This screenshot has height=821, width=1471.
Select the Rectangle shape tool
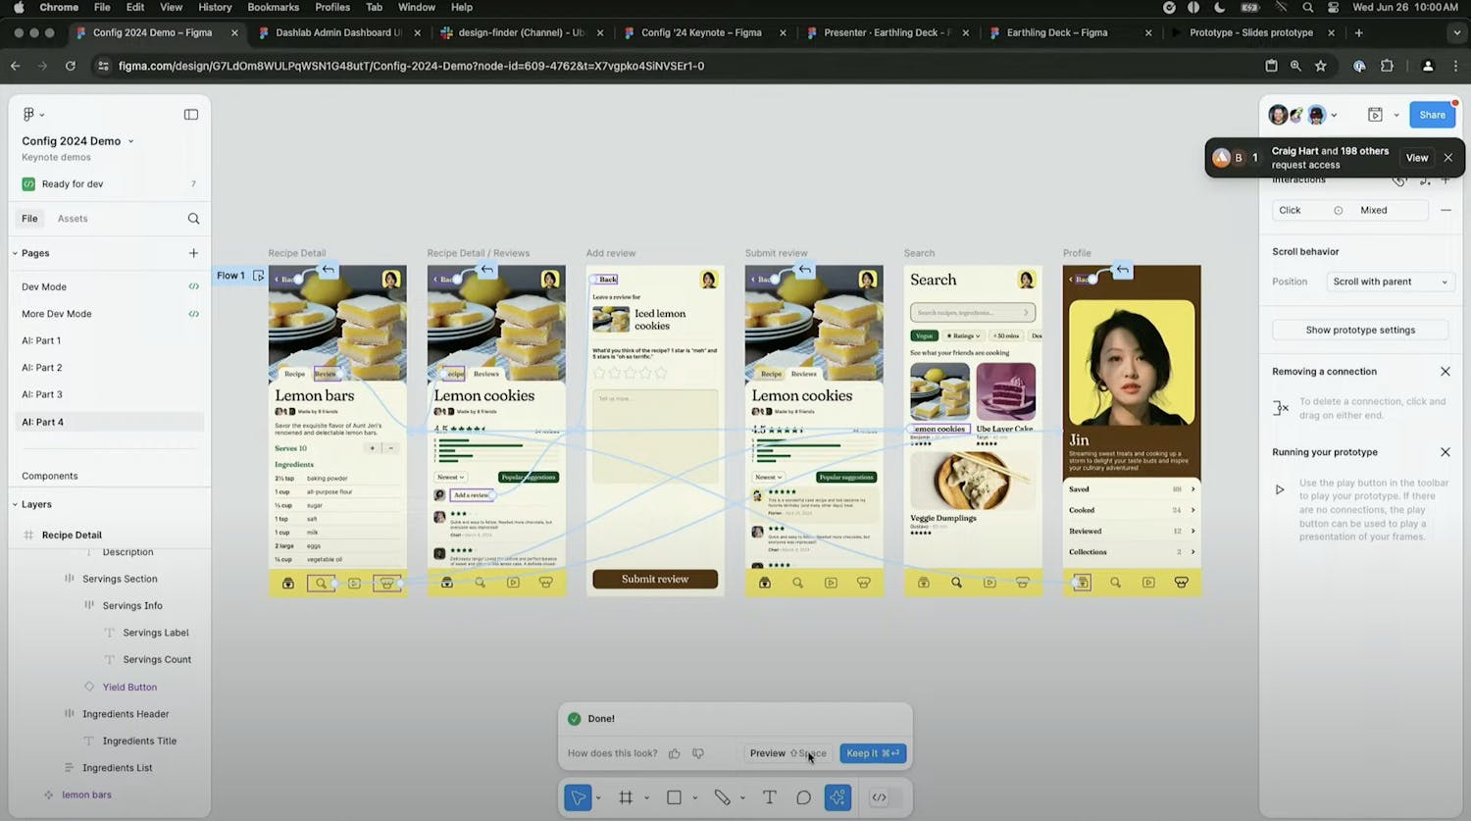pyautogui.click(x=674, y=797)
